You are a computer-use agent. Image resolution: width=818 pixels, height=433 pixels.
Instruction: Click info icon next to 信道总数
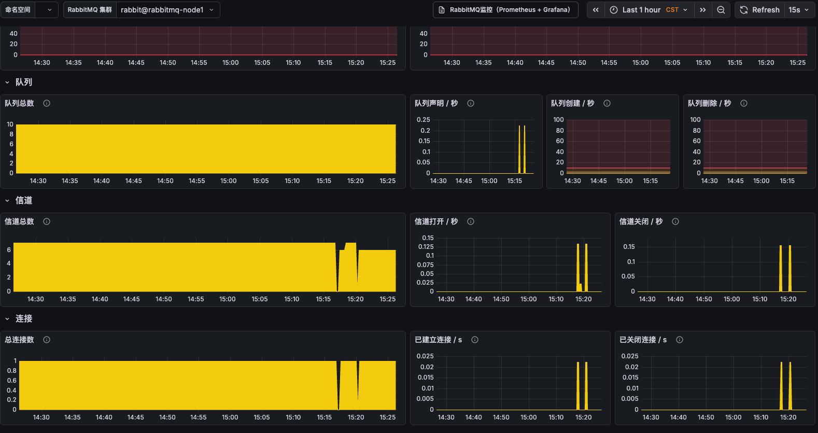click(x=47, y=221)
